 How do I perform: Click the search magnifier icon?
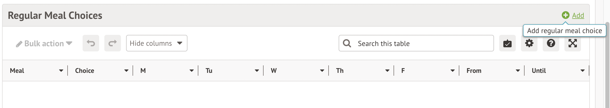347,43
